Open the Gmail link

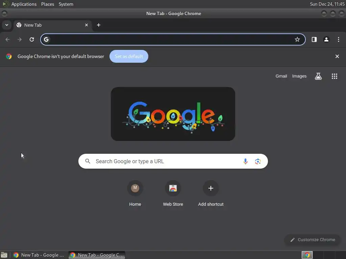[281, 76]
